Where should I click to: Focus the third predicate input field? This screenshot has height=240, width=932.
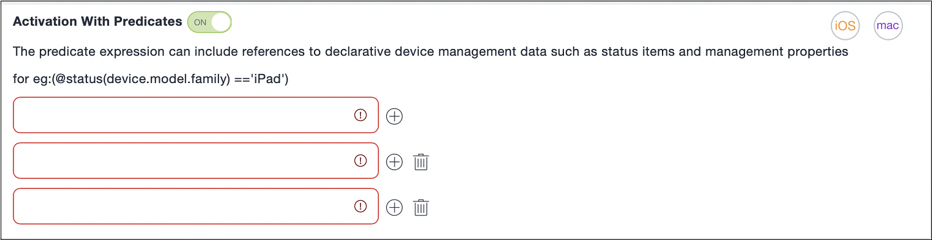click(196, 207)
